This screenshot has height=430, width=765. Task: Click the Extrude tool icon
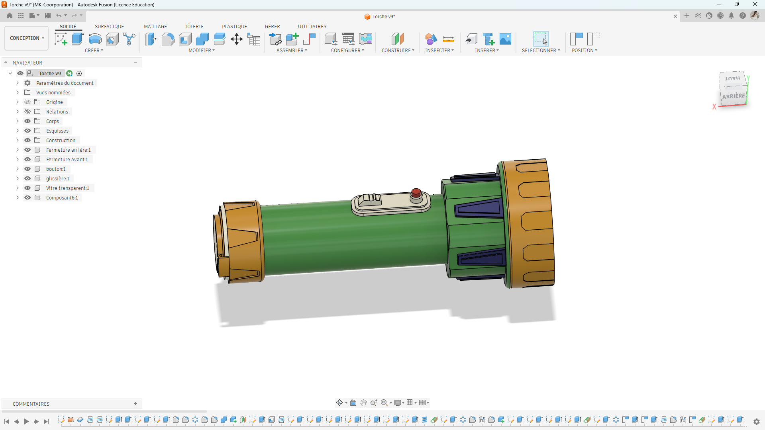tap(78, 39)
